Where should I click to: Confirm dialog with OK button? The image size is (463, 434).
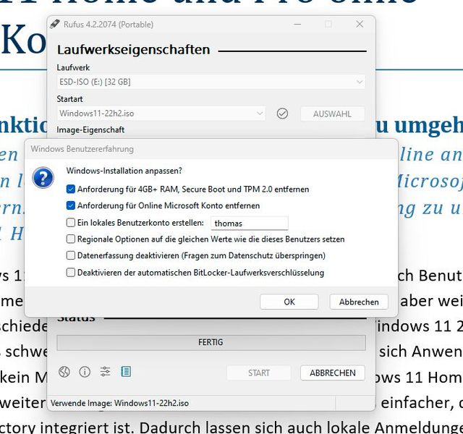click(289, 302)
